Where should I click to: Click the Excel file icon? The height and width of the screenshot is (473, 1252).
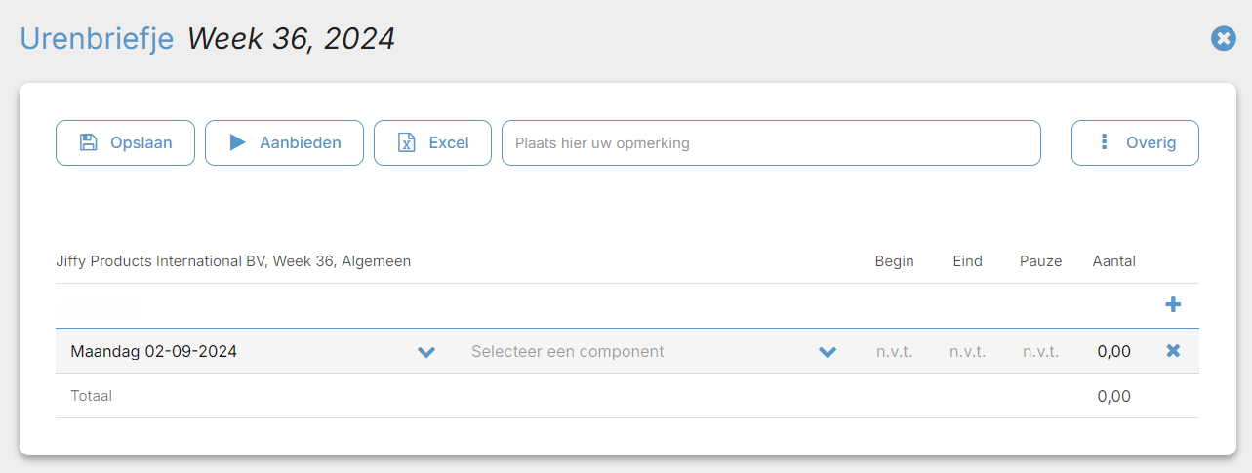(x=406, y=142)
